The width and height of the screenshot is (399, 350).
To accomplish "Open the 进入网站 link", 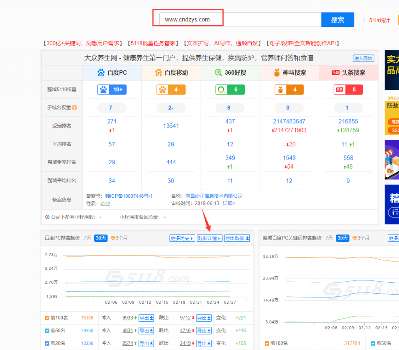I will click(x=364, y=58).
